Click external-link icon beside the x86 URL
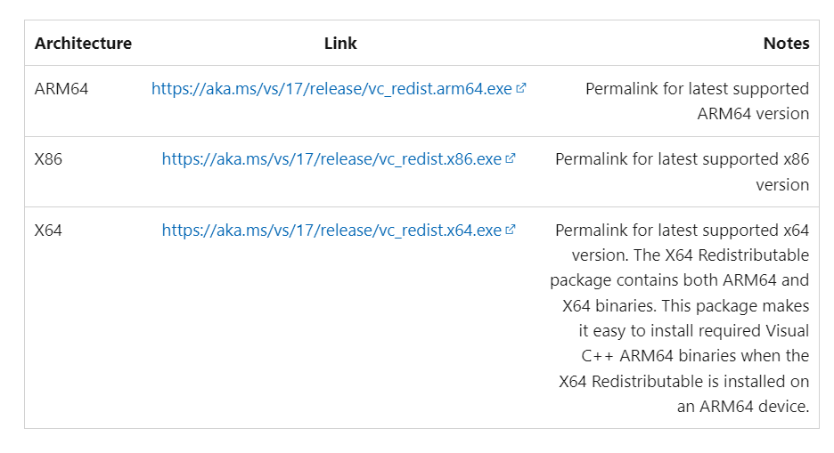 click(511, 159)
